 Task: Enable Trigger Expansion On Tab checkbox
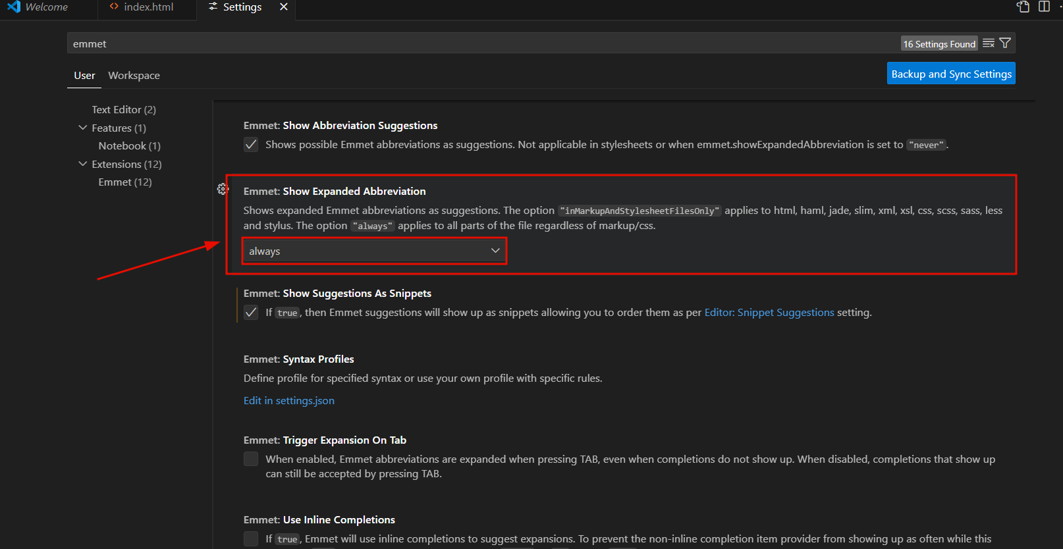251,459
